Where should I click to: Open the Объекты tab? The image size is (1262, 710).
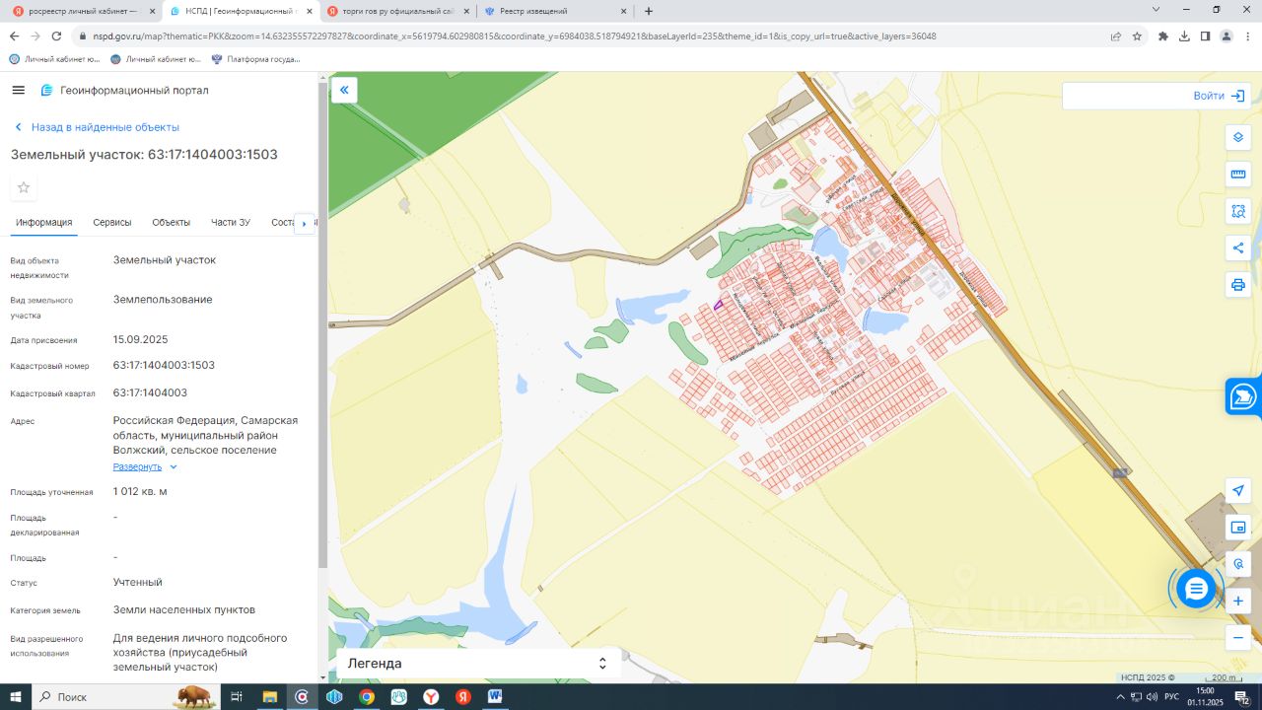coord(171,223)
